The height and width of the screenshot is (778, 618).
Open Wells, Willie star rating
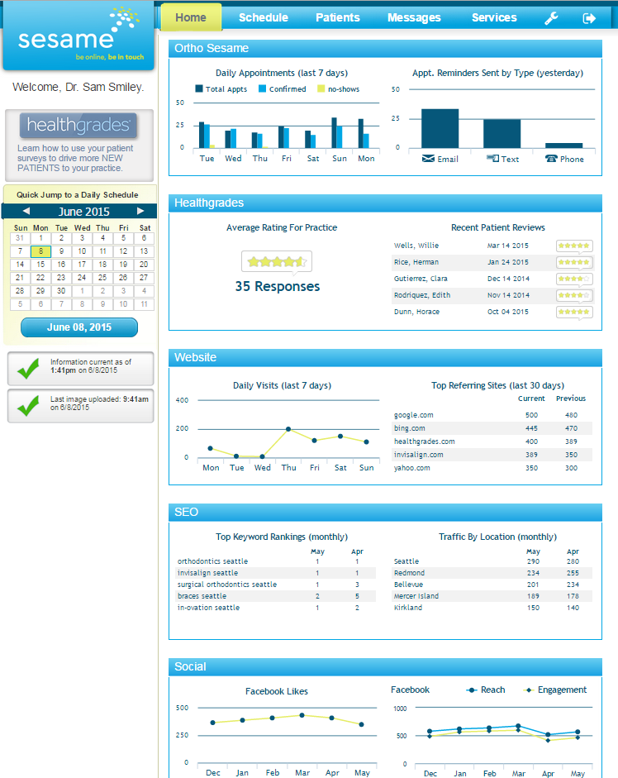(x=574, y=246)
